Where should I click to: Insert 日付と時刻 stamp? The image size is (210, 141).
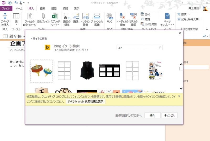click(x=149, y=24)
